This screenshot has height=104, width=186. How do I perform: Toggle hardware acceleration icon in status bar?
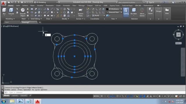pyautogui.click(x=176, y=96)
